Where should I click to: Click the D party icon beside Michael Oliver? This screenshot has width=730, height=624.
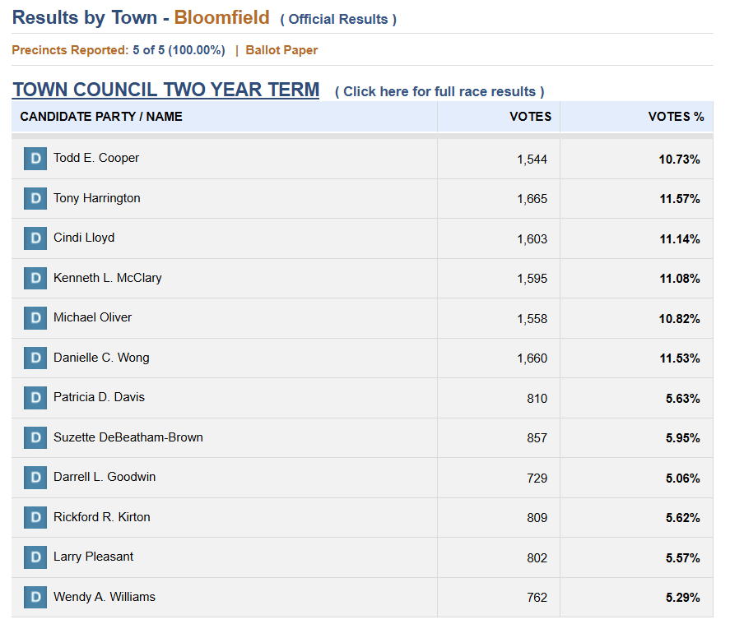tap(35, 318)
